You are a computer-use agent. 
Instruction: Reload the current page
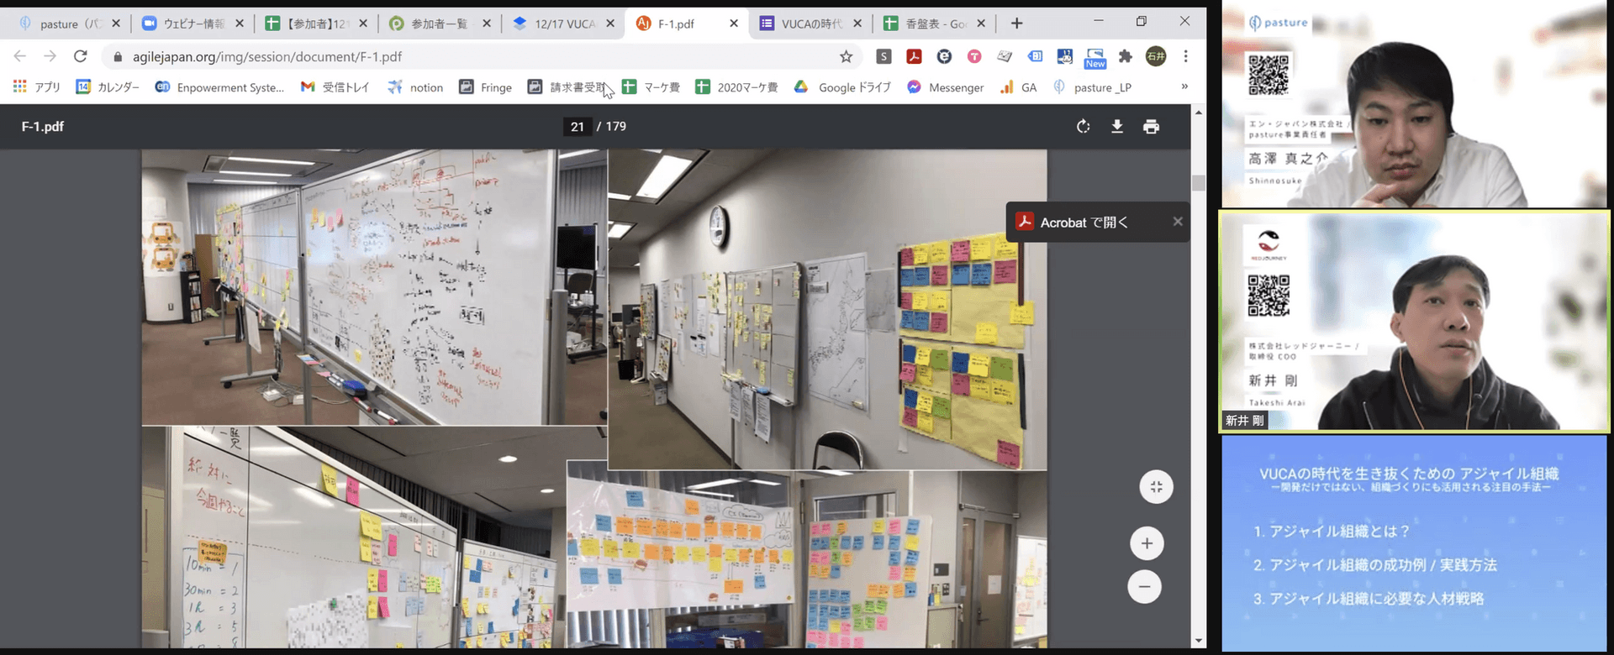click(81, 56)
